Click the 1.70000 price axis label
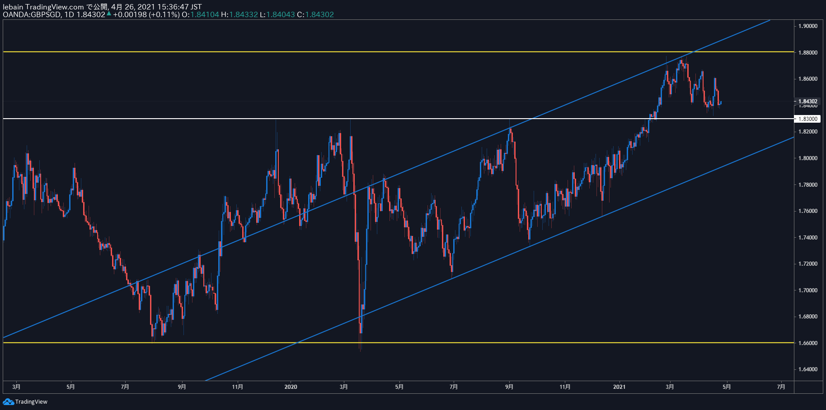Image resolution: width=826 pixels, height=410 pixels. click(x=808, y=290)
